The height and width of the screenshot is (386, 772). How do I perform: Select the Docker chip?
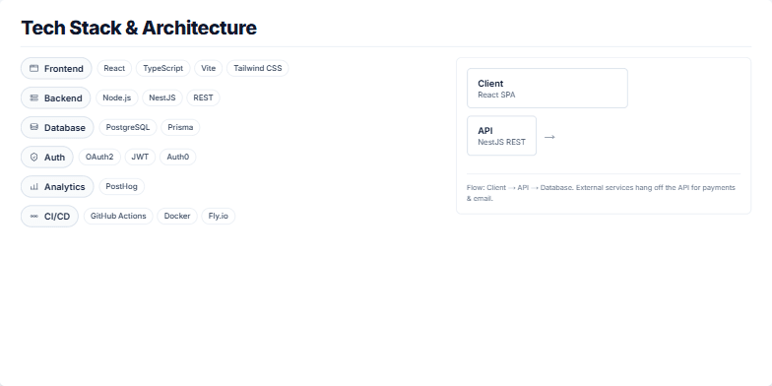click(x=177, y=216)
